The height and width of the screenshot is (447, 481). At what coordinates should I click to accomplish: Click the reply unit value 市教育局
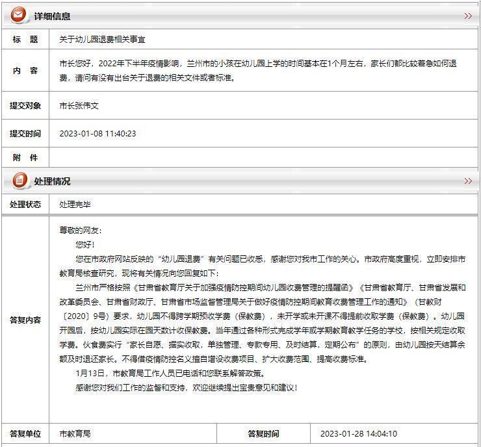75,433
